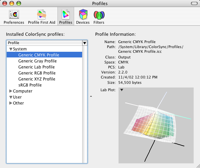The height and width of the screenshot is (168, 200).
Task: Open the Devices cube icon
Action: click(x=83, y=14)
